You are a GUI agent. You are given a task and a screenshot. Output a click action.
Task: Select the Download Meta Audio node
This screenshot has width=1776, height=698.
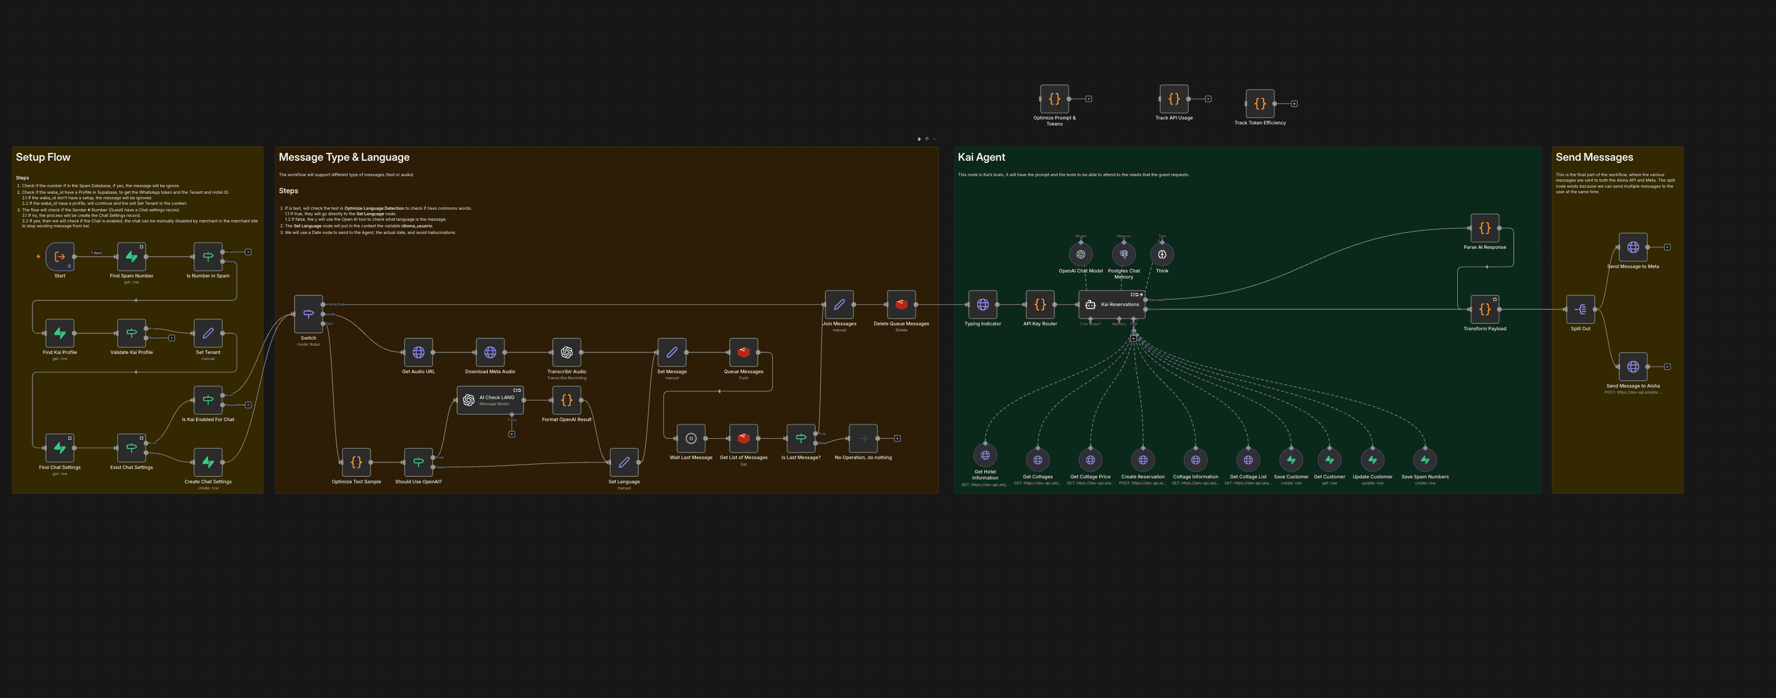pos(490,352)
